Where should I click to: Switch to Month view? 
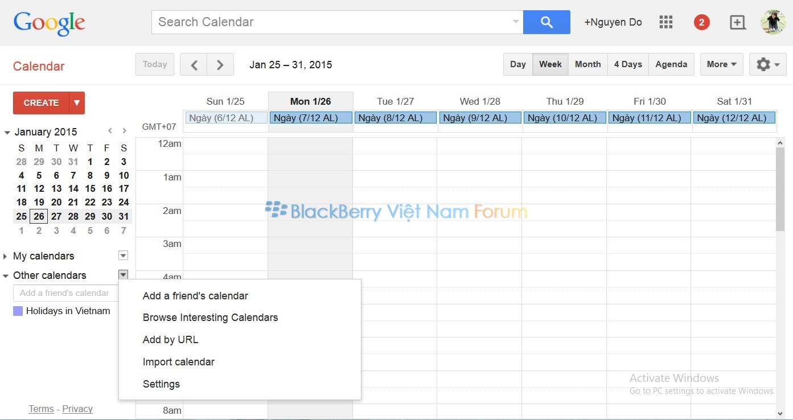[x=588, y=64]
